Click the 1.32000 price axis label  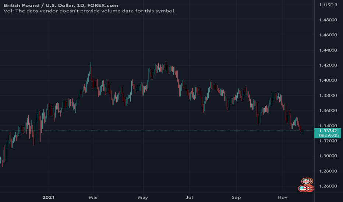(x=328, y=141)
